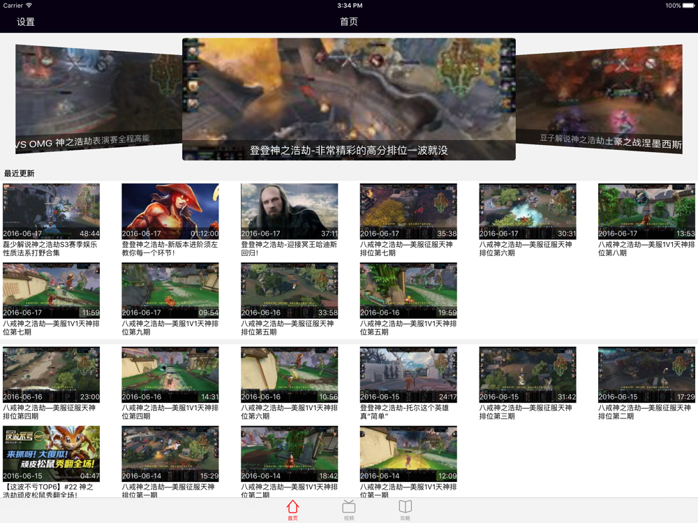
Task: Switch to the 首页 home tab
Action: pos(292,510)
